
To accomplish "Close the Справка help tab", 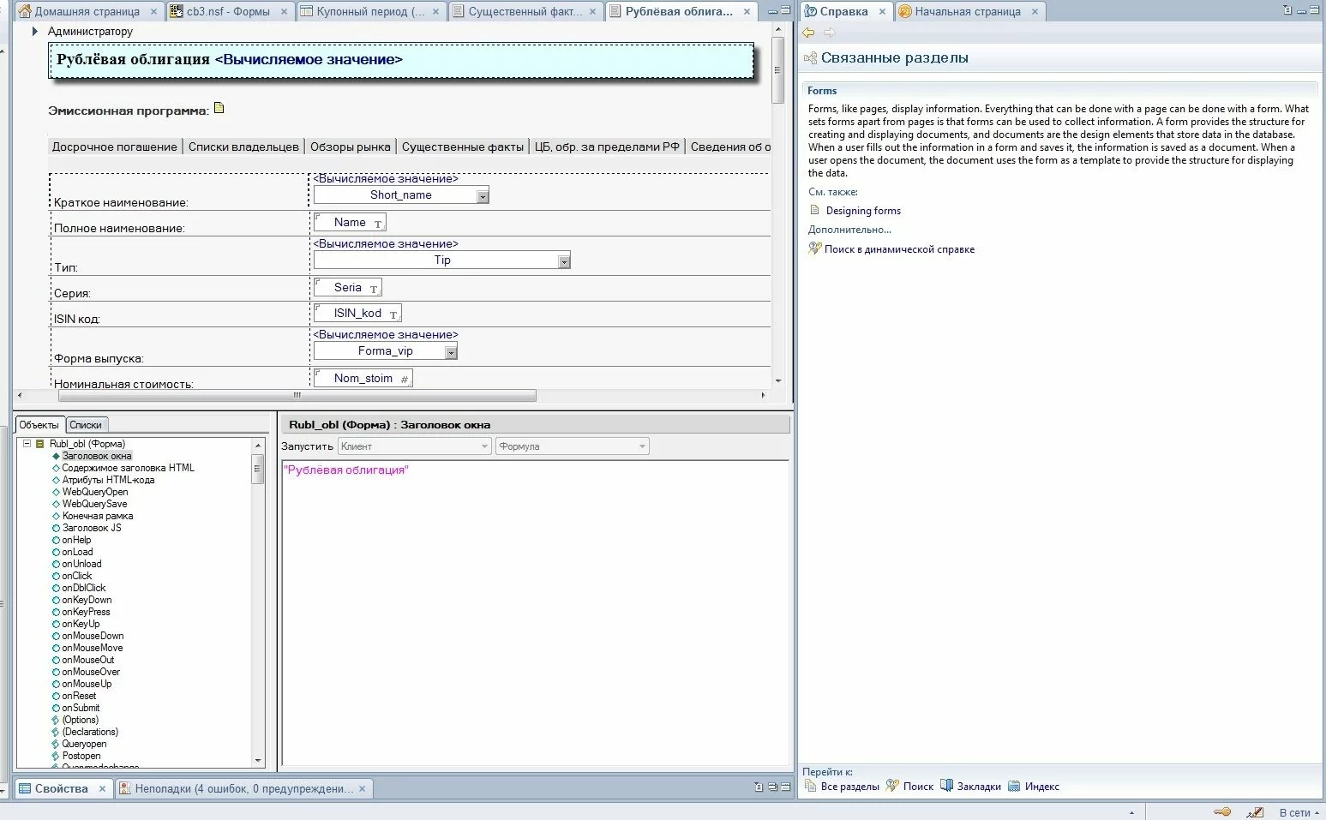I will tap(882, 12).
